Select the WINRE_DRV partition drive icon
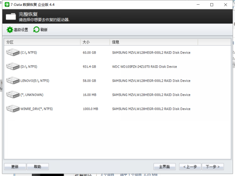 click(13, 109)
